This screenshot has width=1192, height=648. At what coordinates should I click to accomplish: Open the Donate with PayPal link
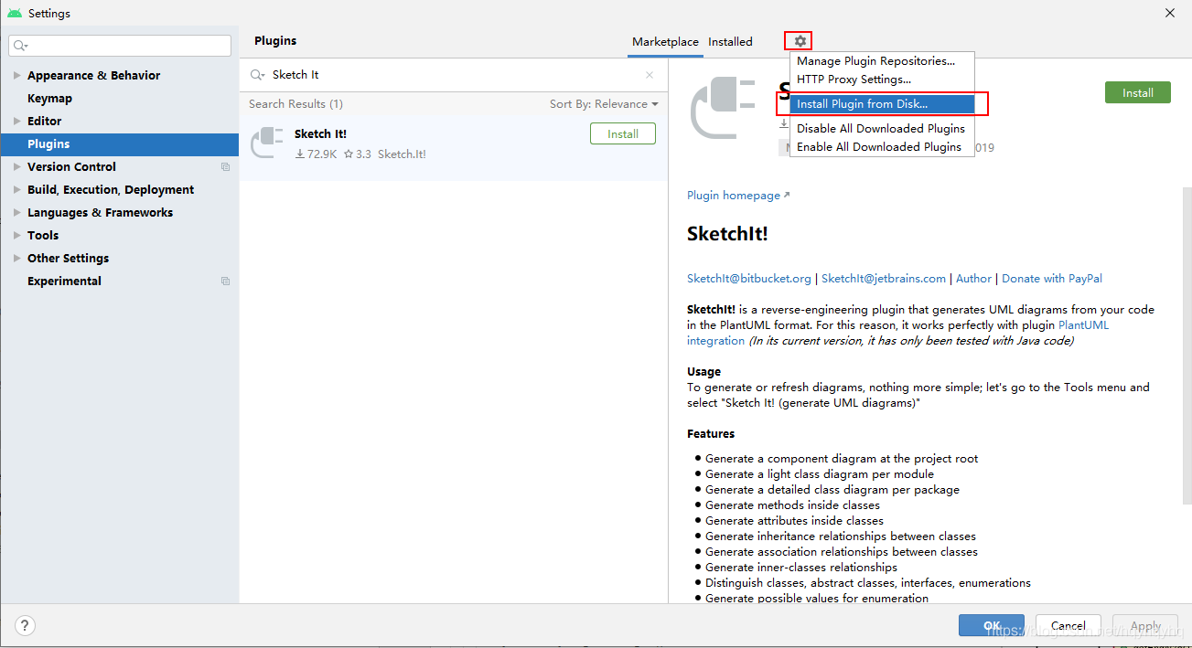[1052, 279]
